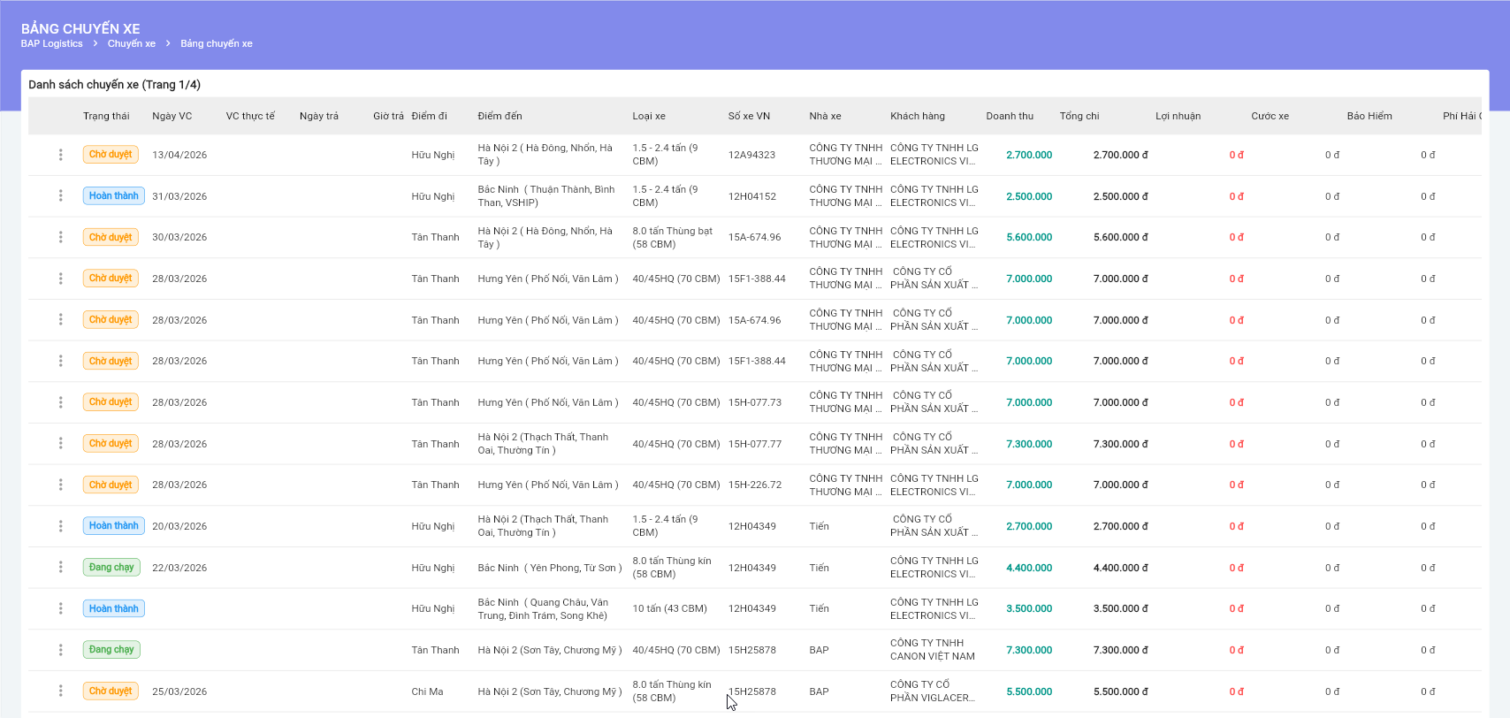The height and width of the screenshot is (718, 1510).
Task: Sort by the Trạng thái column header
Action: [106, 116]
